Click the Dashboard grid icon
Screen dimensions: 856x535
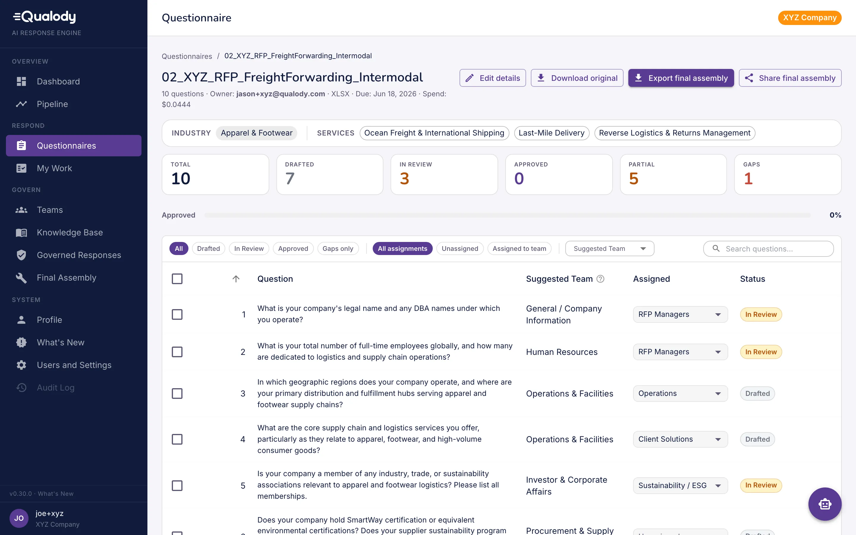coord(21,81)
